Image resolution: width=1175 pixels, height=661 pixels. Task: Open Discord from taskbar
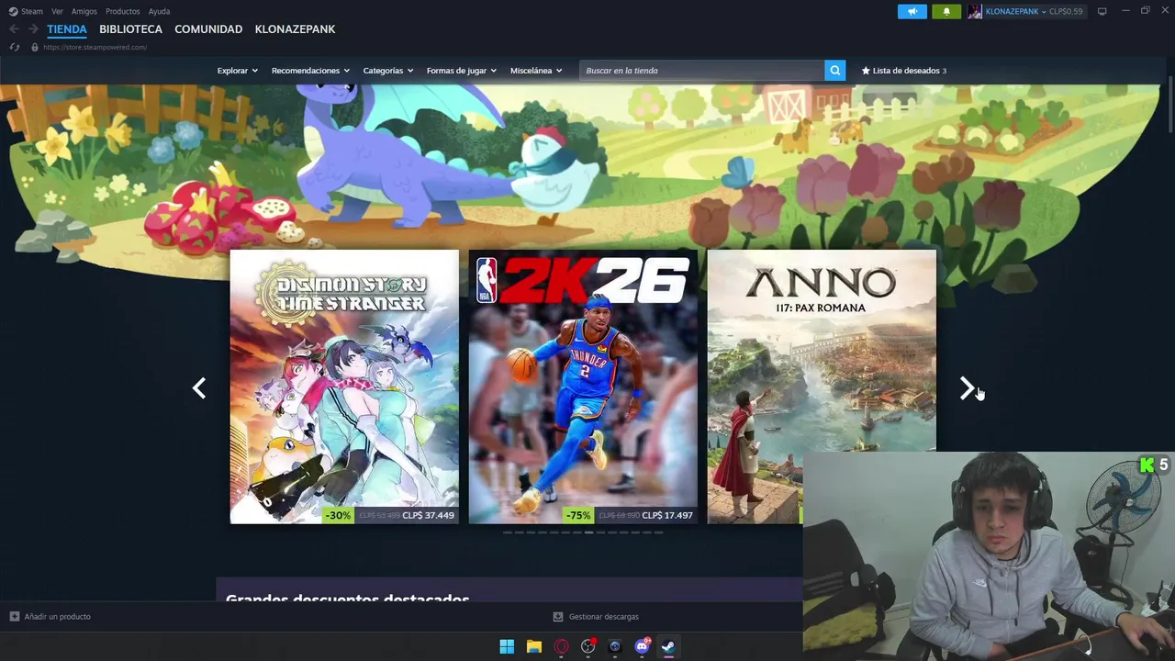point(643,646)
